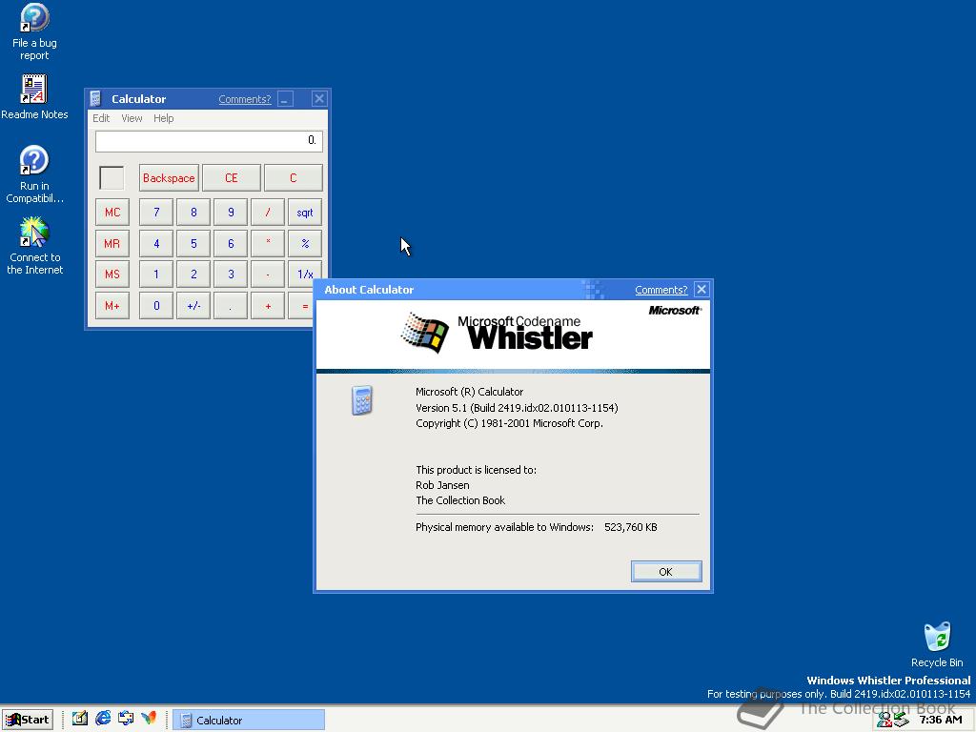Click digit 3 on the Calculator
976x732 pixels.
point(231,274)
